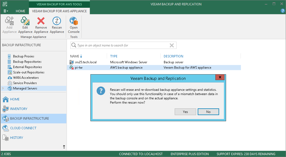This screenshot has height=157, width=286.
Task: Switch to the HOME ribbon tab
Action: click(20, 11)
